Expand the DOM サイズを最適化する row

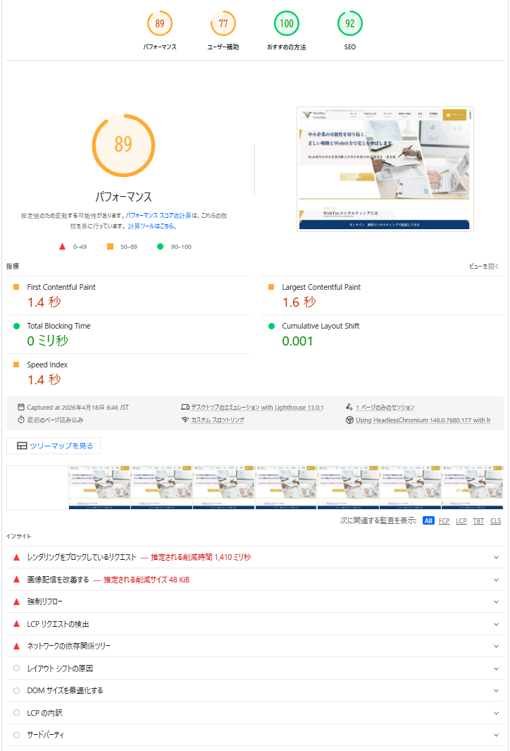[497, 690]
